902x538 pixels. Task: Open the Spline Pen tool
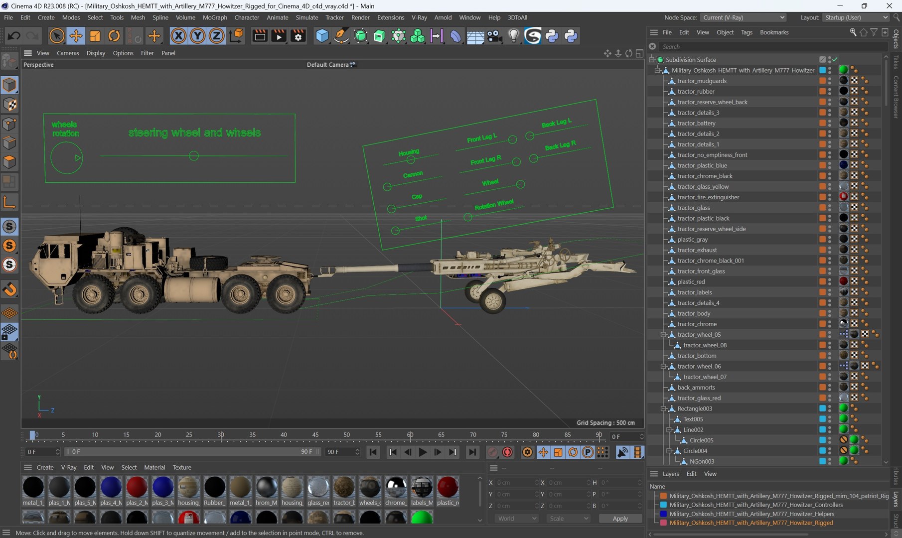point(341,36)
